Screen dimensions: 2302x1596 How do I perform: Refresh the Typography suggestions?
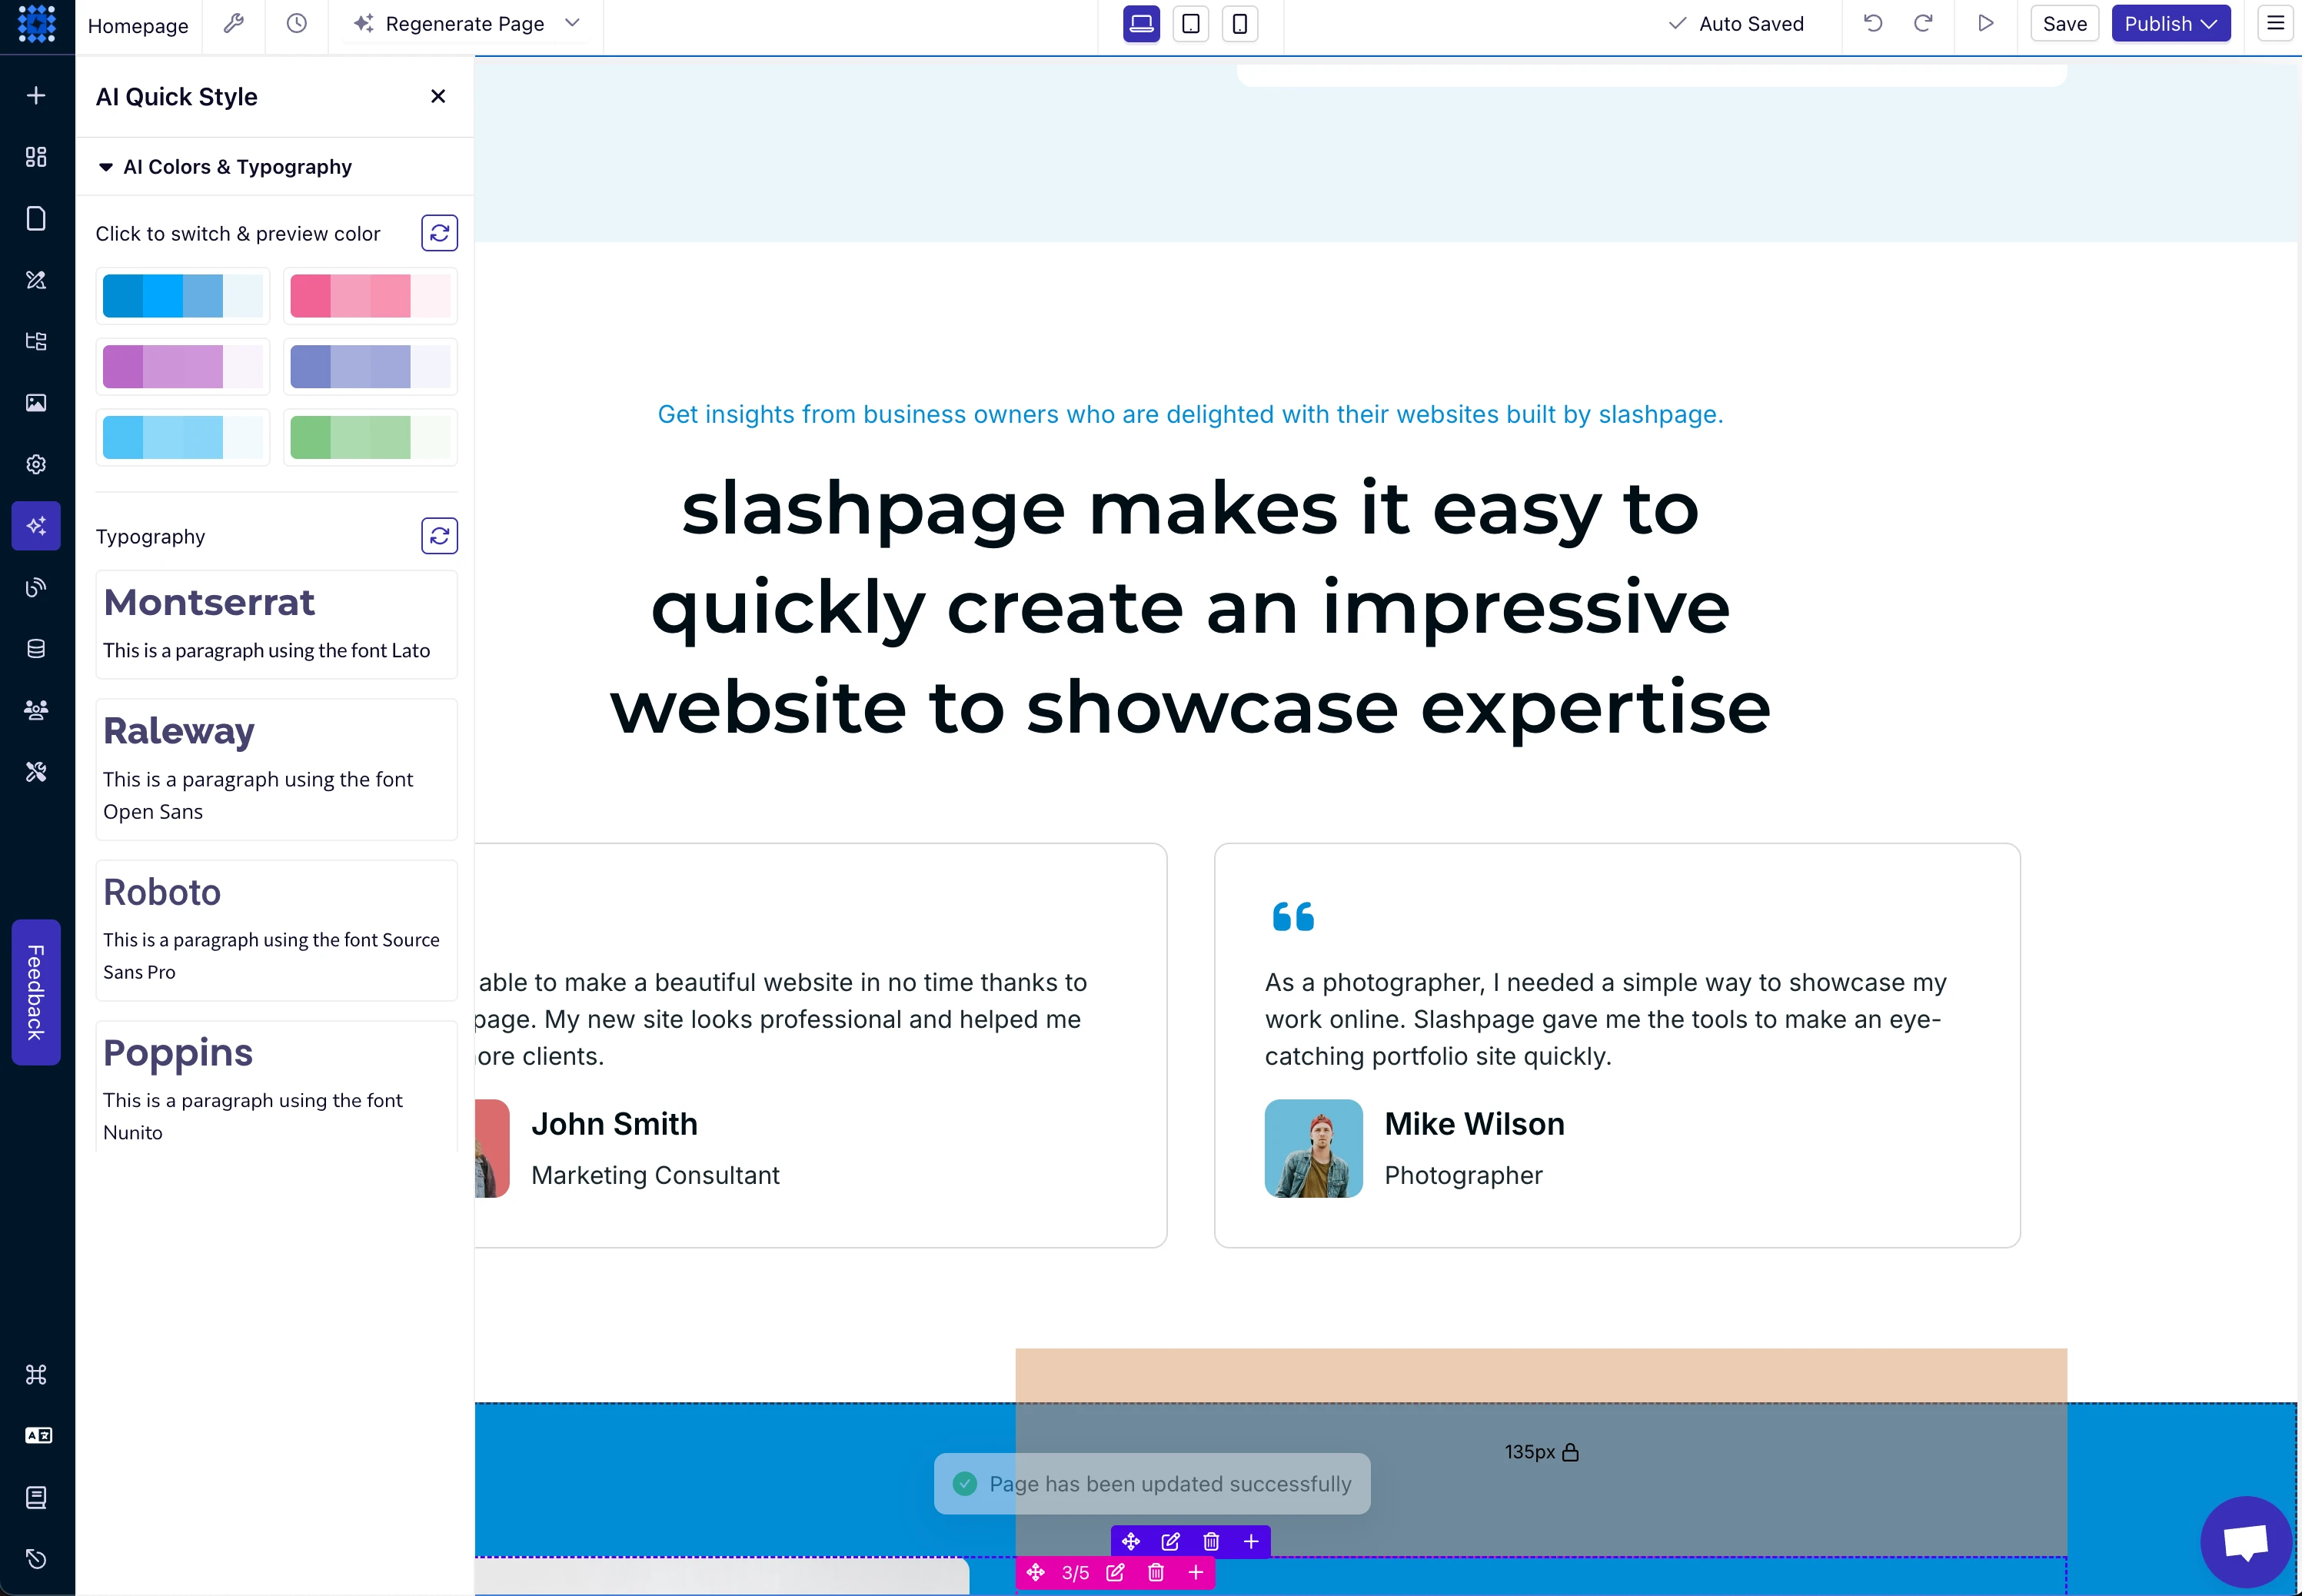439,536
